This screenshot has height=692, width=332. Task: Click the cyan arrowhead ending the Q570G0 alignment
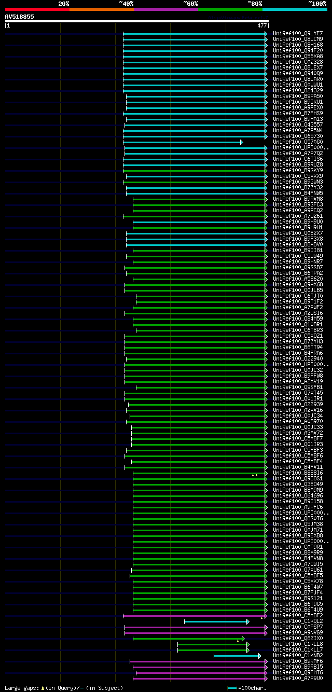242,142
